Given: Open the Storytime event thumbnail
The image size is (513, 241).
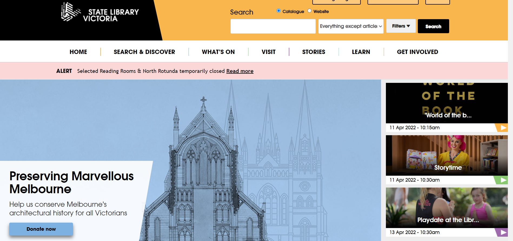Looking at the screenshot, I should 447,155.
